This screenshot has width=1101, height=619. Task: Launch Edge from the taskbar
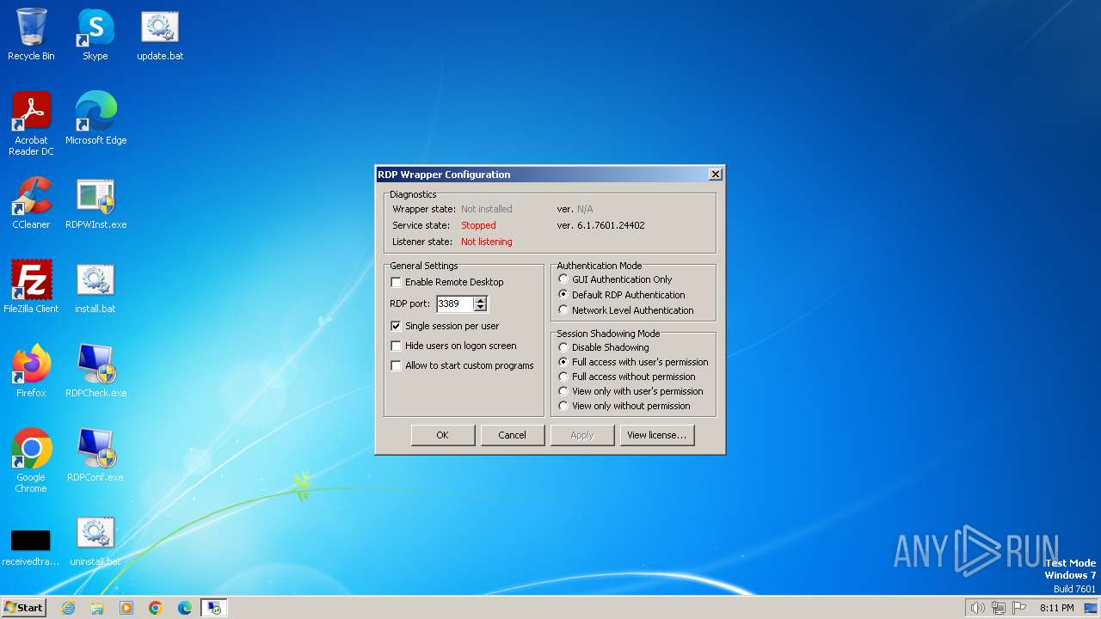point(185,608)
